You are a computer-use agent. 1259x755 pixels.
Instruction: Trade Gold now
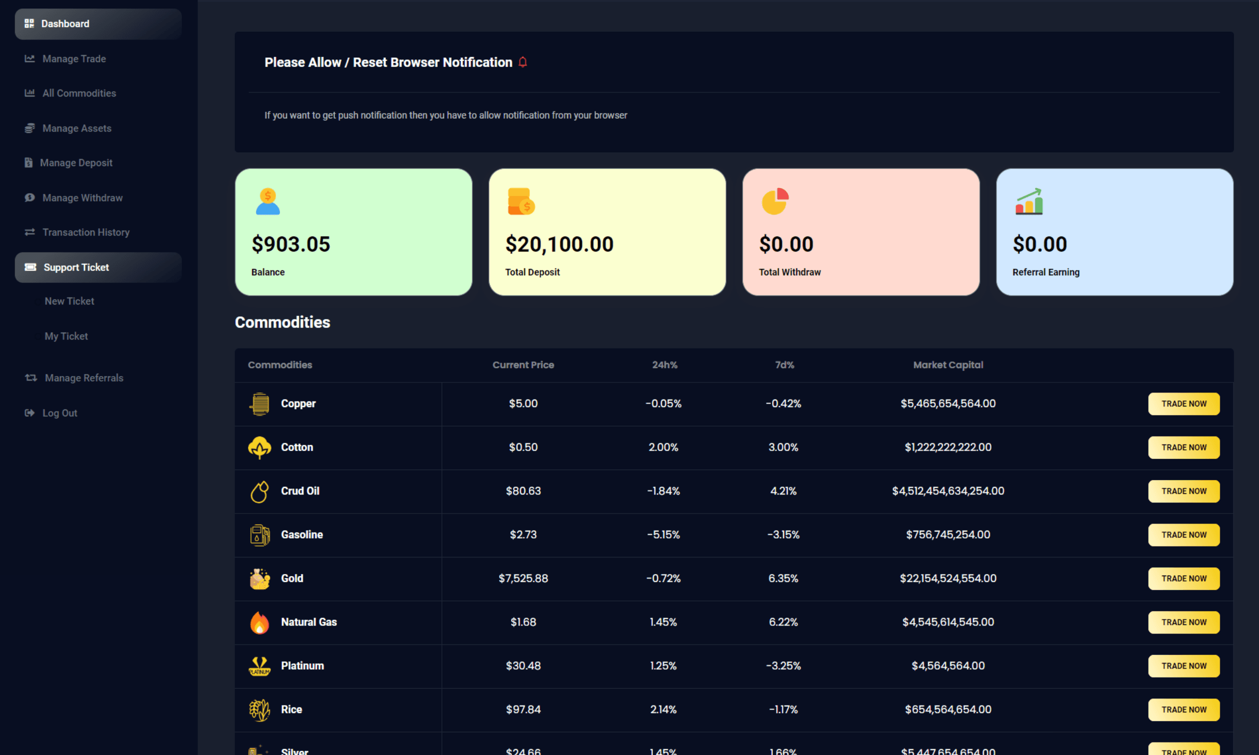point(1183,578)
